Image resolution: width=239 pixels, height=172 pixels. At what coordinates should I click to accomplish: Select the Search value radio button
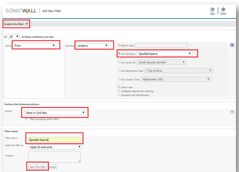[x=119, y=45]
